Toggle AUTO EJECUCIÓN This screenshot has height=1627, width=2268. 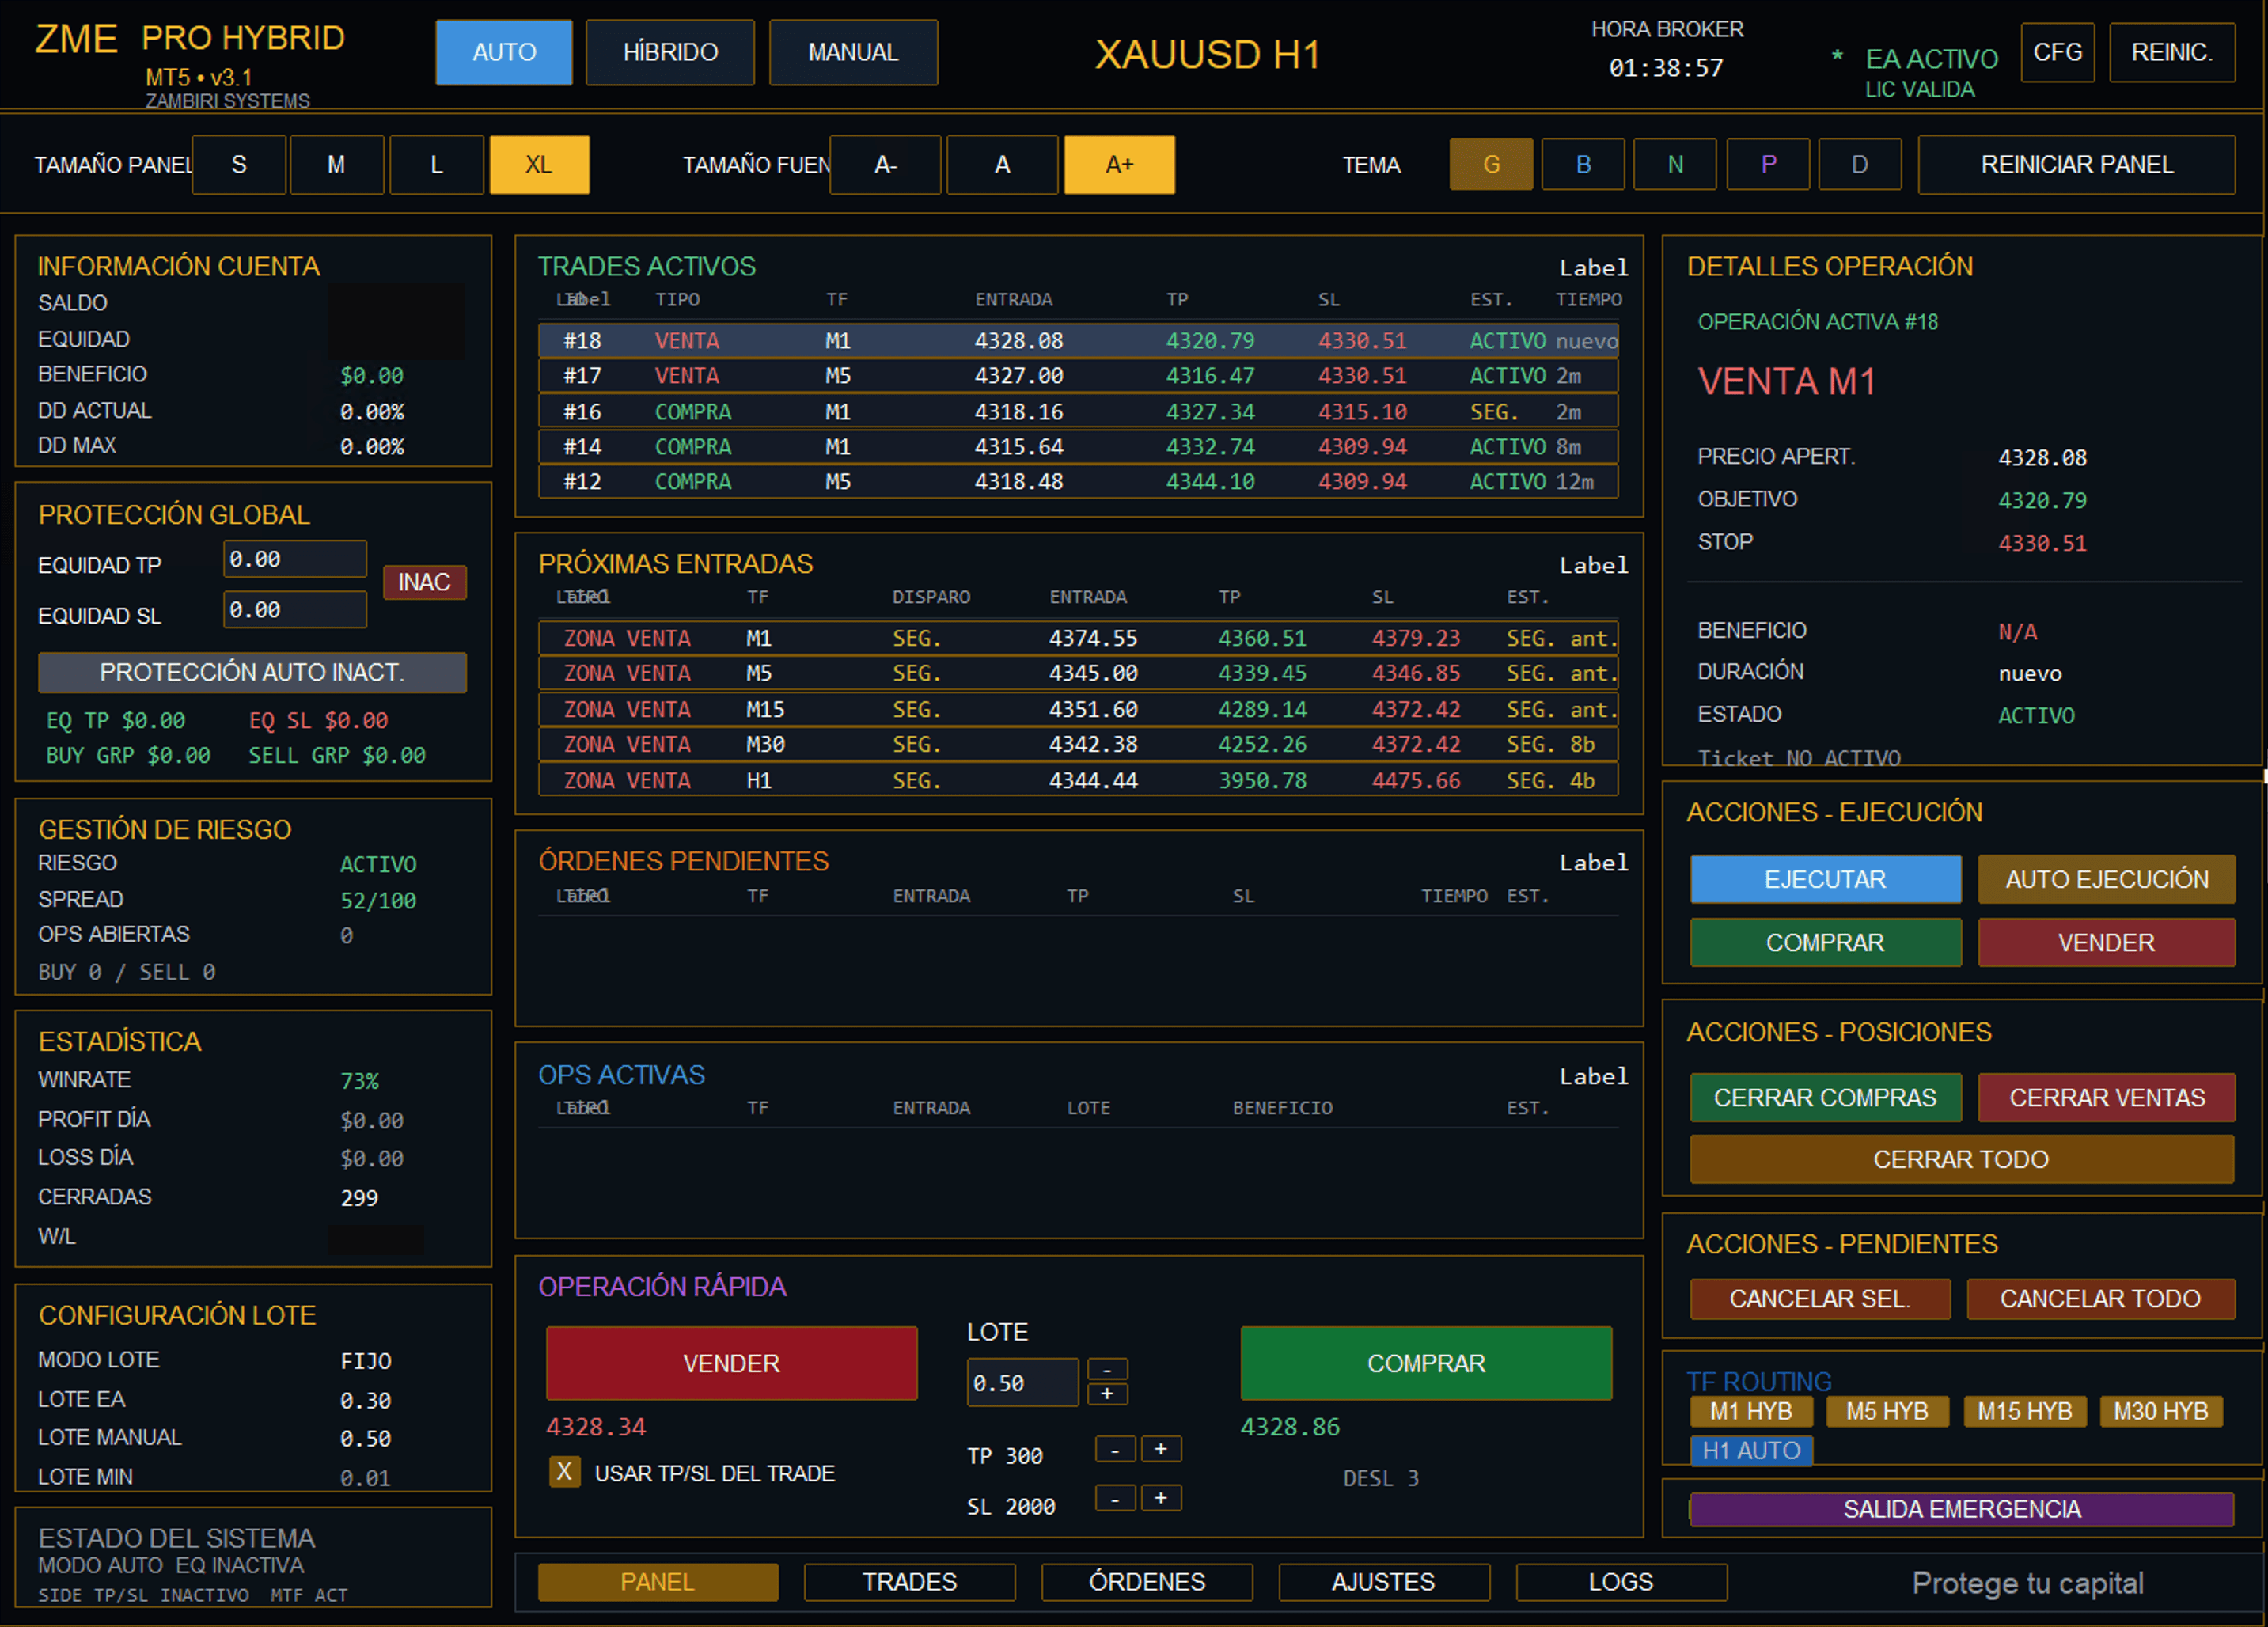(x=2106, y=879)
